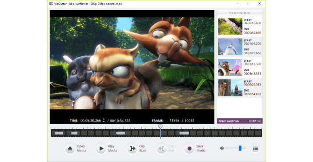This screenshot has width=313, height=162.
Task: Open the settings menu list icon
Action: click(255, 148)
